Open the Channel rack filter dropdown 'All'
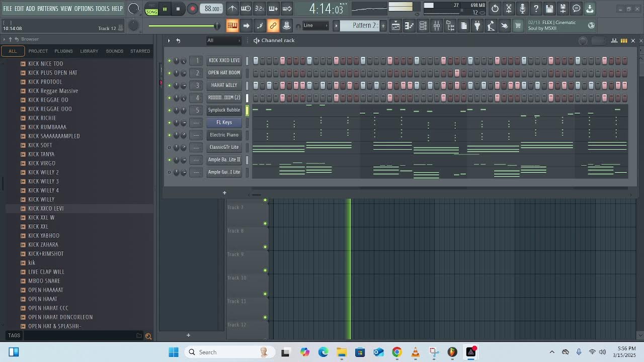Screen dimensions: 644x362 (224, 41)
